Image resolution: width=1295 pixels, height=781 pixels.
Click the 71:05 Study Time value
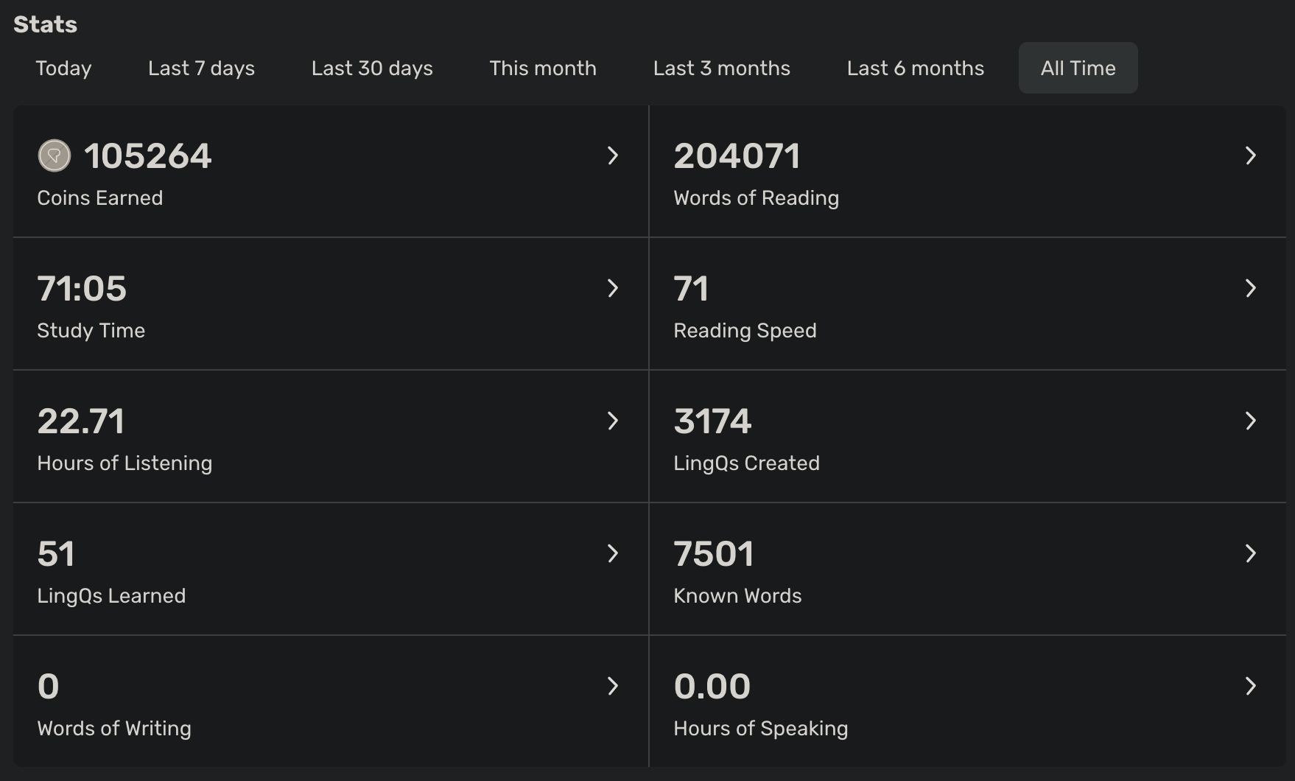[x=82, y=289]
